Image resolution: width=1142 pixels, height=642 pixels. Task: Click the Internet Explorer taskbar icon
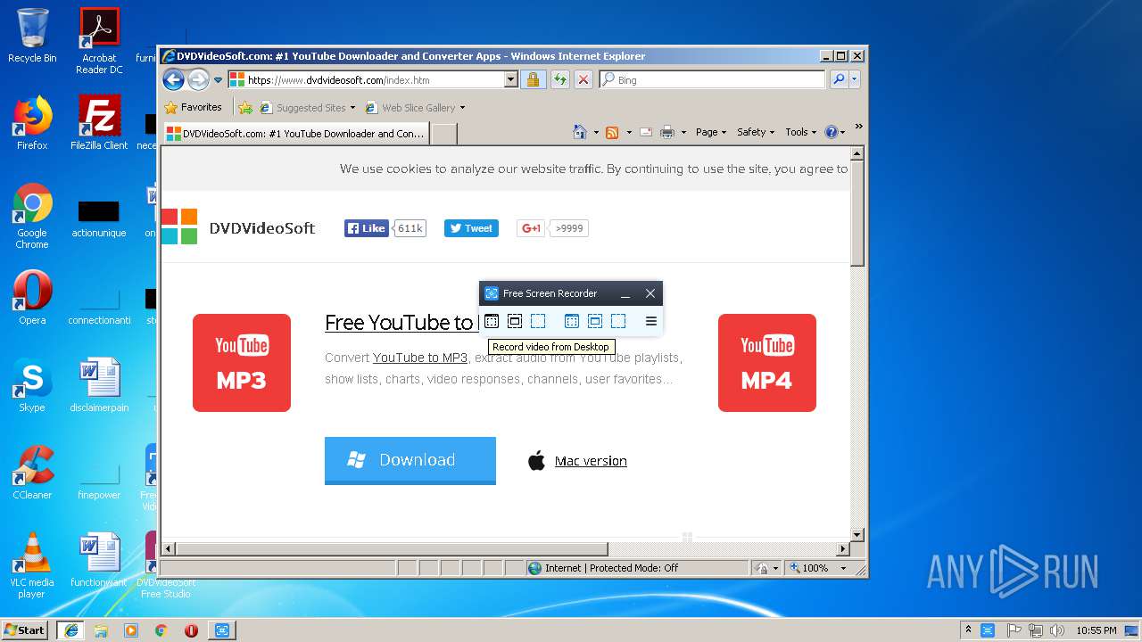pyautogui.click(x=70, y=630)
